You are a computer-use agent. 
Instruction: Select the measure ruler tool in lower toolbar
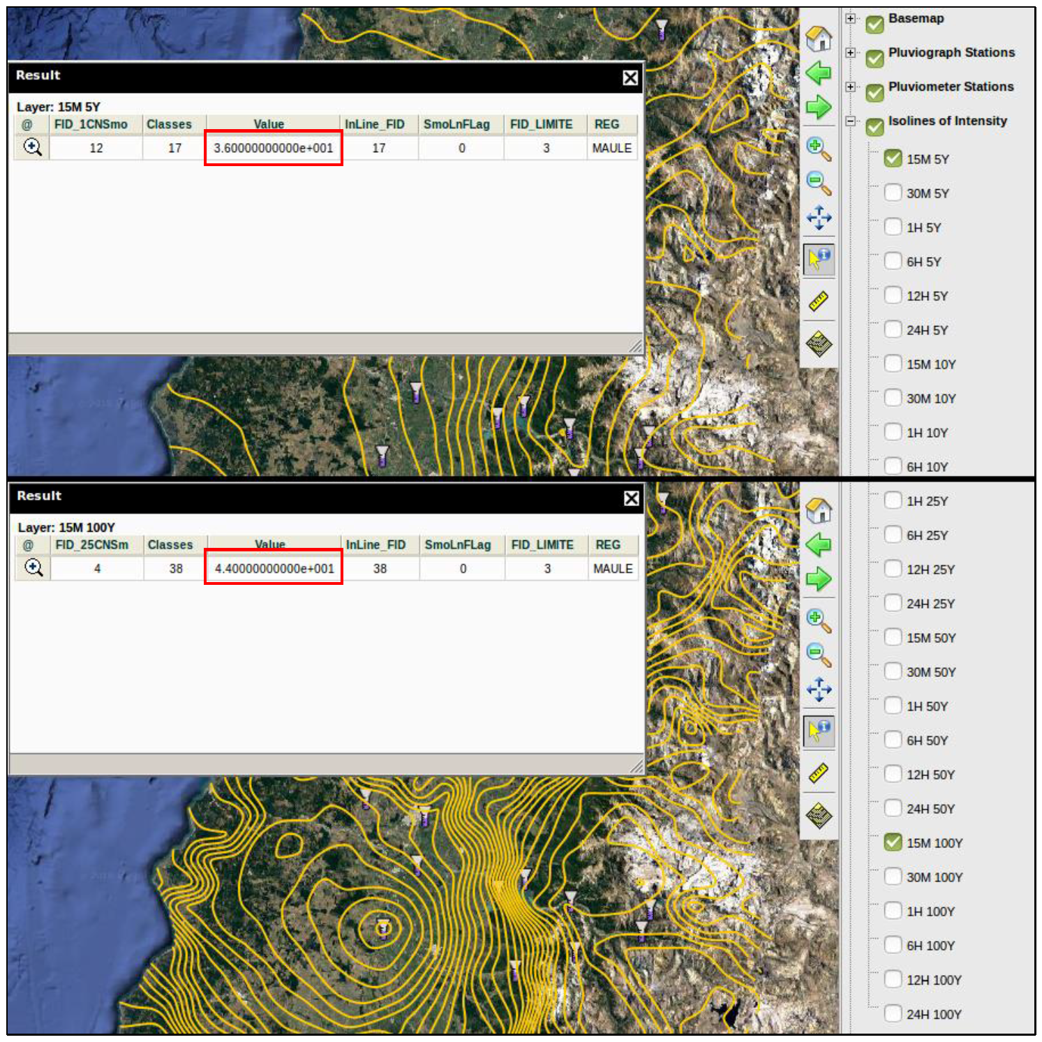tap(819, 773)
